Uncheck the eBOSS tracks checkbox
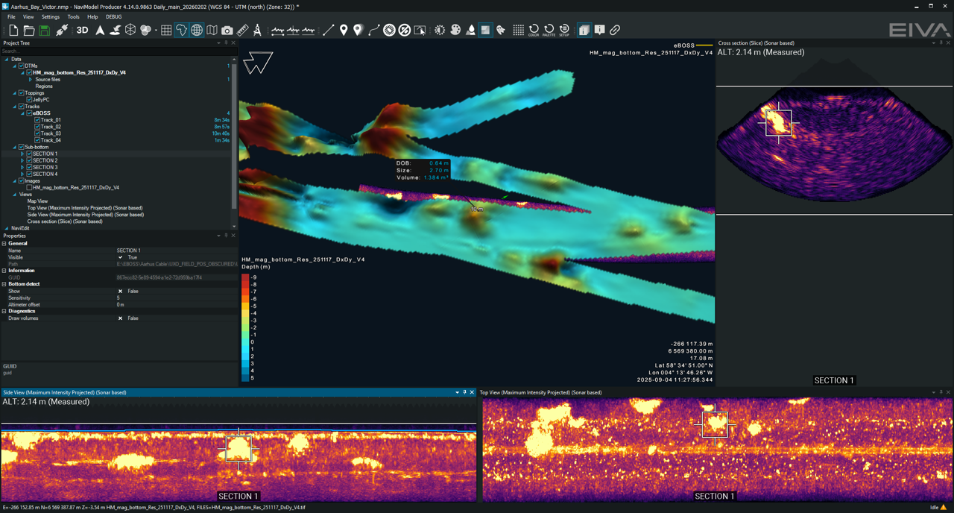 29,113
